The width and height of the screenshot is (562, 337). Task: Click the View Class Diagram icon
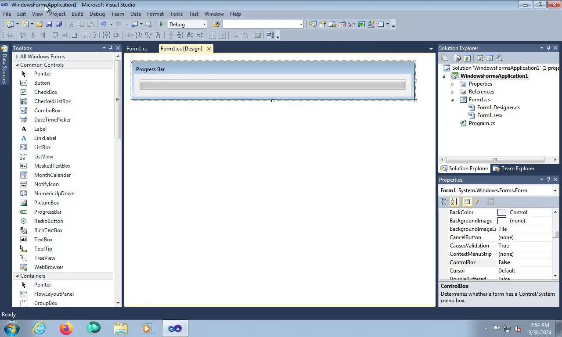click(x=499, y=58)
